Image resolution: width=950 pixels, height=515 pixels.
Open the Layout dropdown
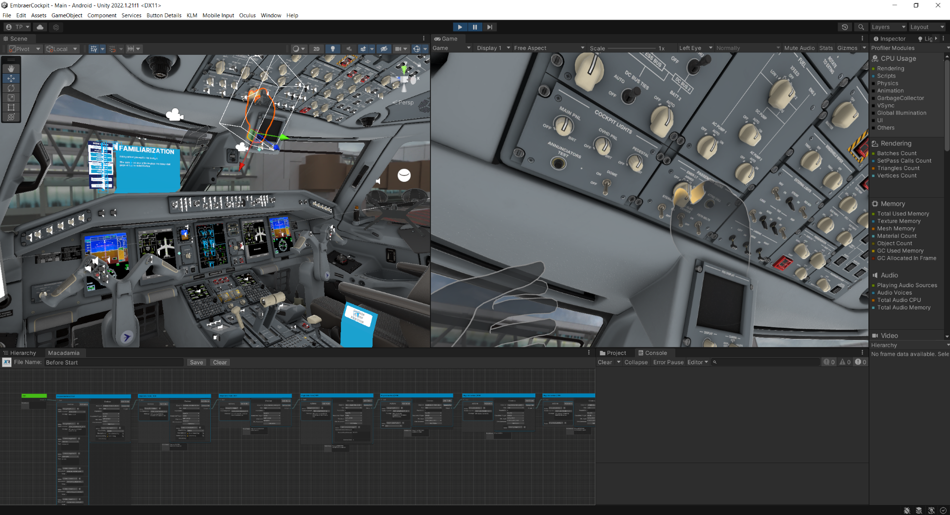point(927,27)
